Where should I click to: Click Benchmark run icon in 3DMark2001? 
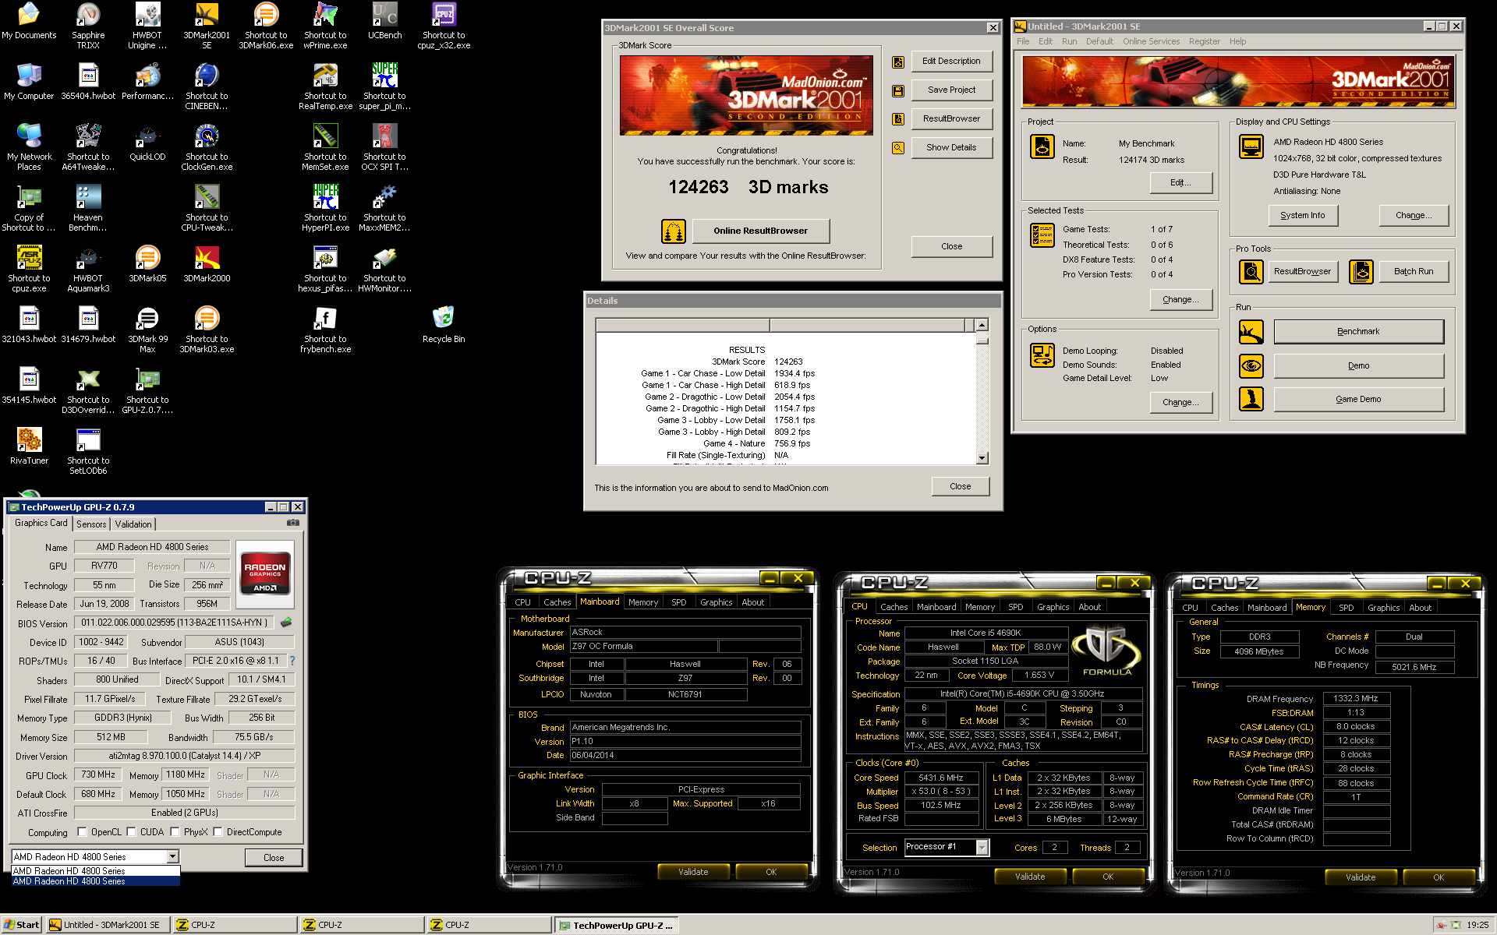(1251, 332)
